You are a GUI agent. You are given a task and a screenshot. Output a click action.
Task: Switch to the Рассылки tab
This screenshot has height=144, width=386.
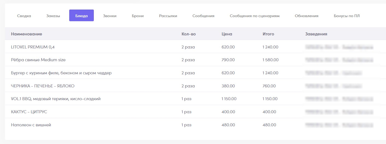pyautogui.click(x=168, y=16)
